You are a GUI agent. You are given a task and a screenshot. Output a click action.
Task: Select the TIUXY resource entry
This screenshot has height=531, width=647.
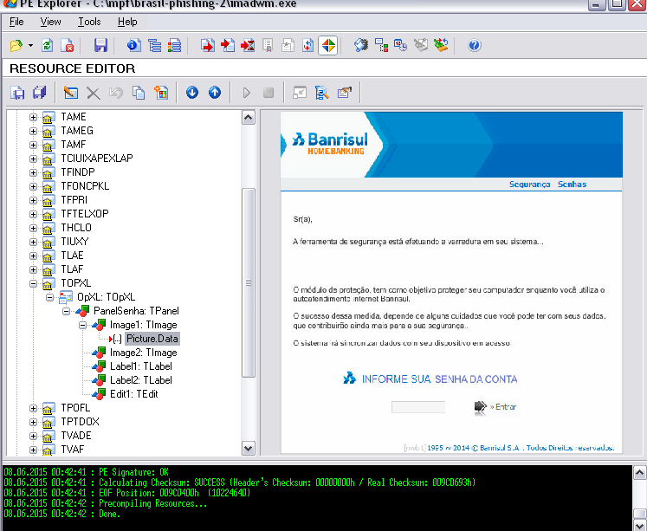74,242
